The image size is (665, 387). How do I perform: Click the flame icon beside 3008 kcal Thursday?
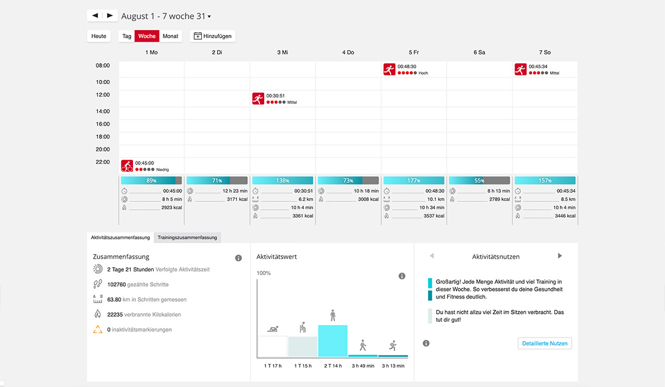click(x=321, y=199)
